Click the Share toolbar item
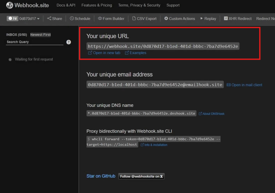Screen dimensions: 275x193 55,19
